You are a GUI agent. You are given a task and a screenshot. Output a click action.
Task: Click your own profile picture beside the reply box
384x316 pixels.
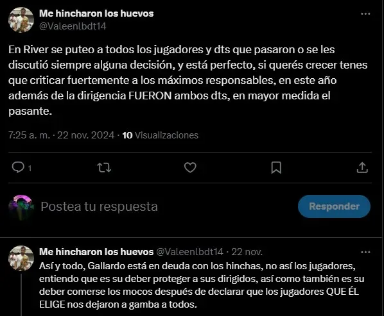21,207
